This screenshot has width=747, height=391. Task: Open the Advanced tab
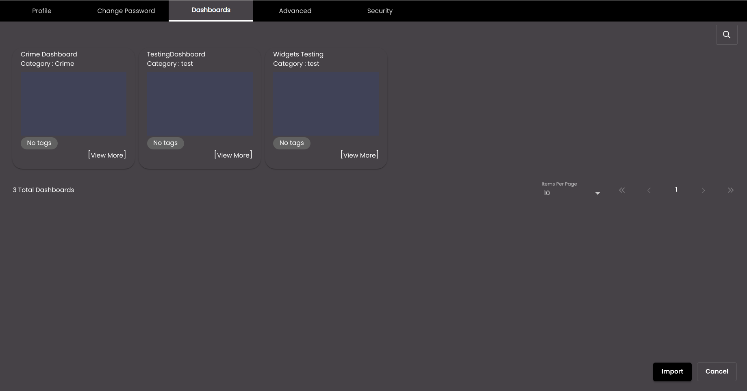[295, 11]
